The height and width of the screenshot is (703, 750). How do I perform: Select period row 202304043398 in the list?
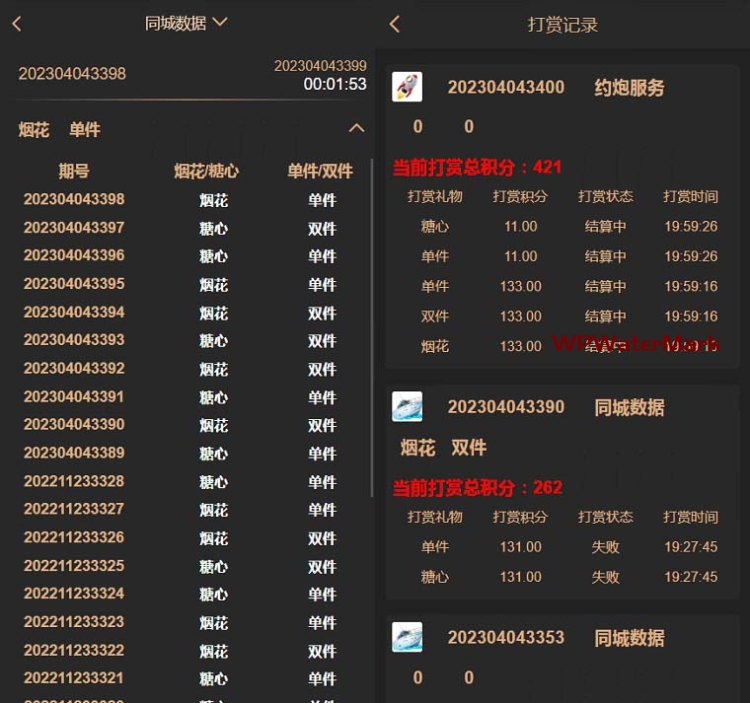point(74,199)
